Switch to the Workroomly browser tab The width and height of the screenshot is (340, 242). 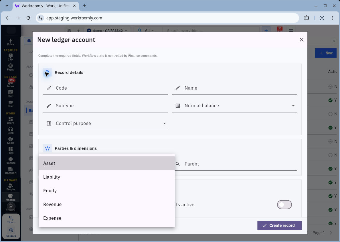[46, 6]
